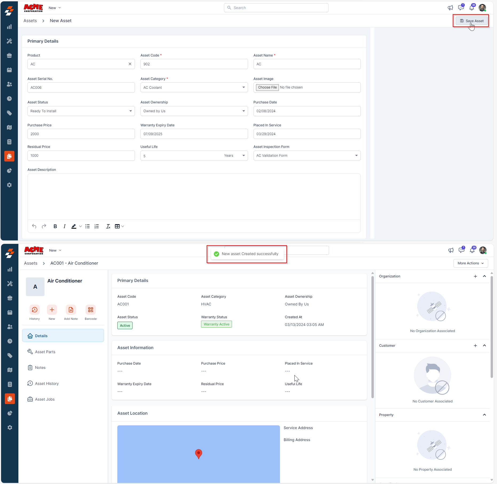Collapse the Property panel

[484, 415]
